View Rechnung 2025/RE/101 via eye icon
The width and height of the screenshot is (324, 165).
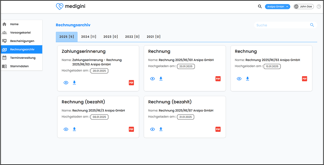152,79
